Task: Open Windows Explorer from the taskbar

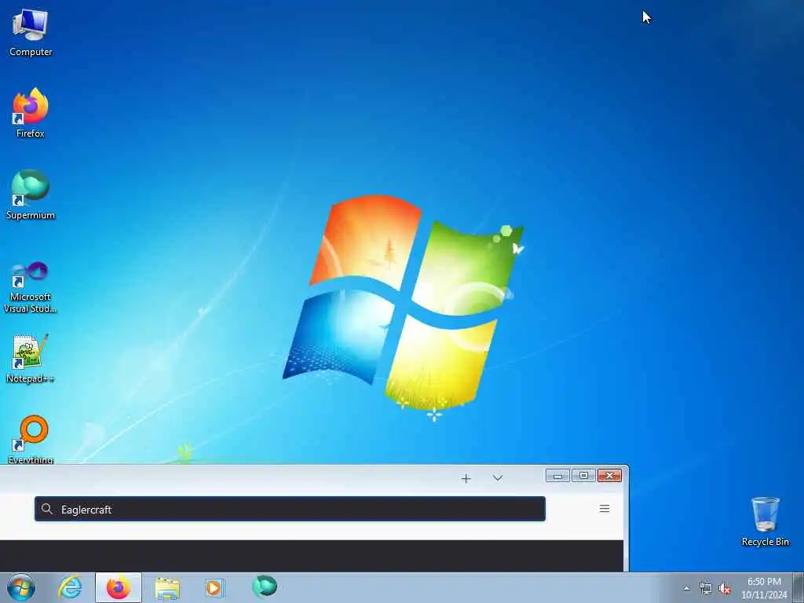Action: click(167, 588)
